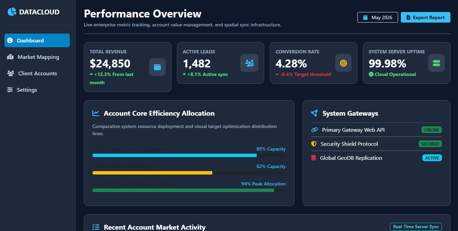
Task: Click the 1,482 active leads value
Action: 197,64
